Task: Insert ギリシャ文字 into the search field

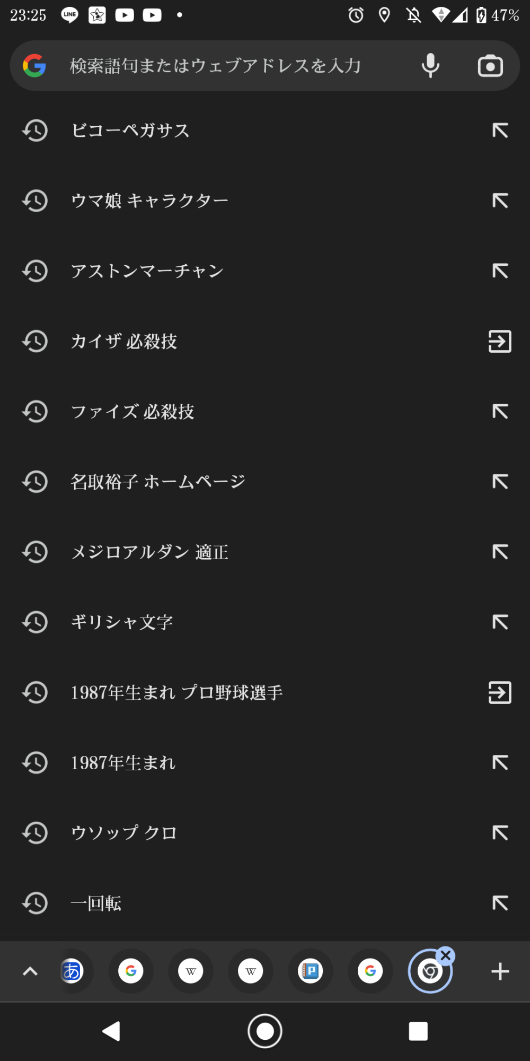Action: coord(500,622)
